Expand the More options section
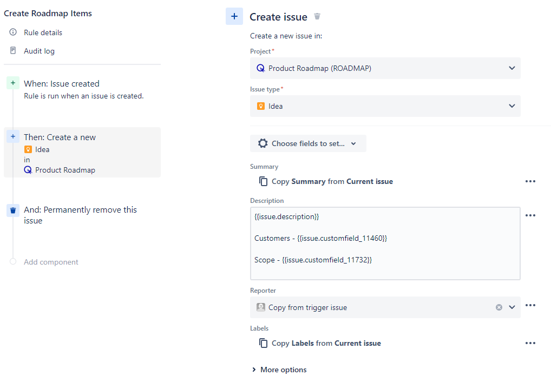This screenshot has height=382, width=551. point(279,370)
